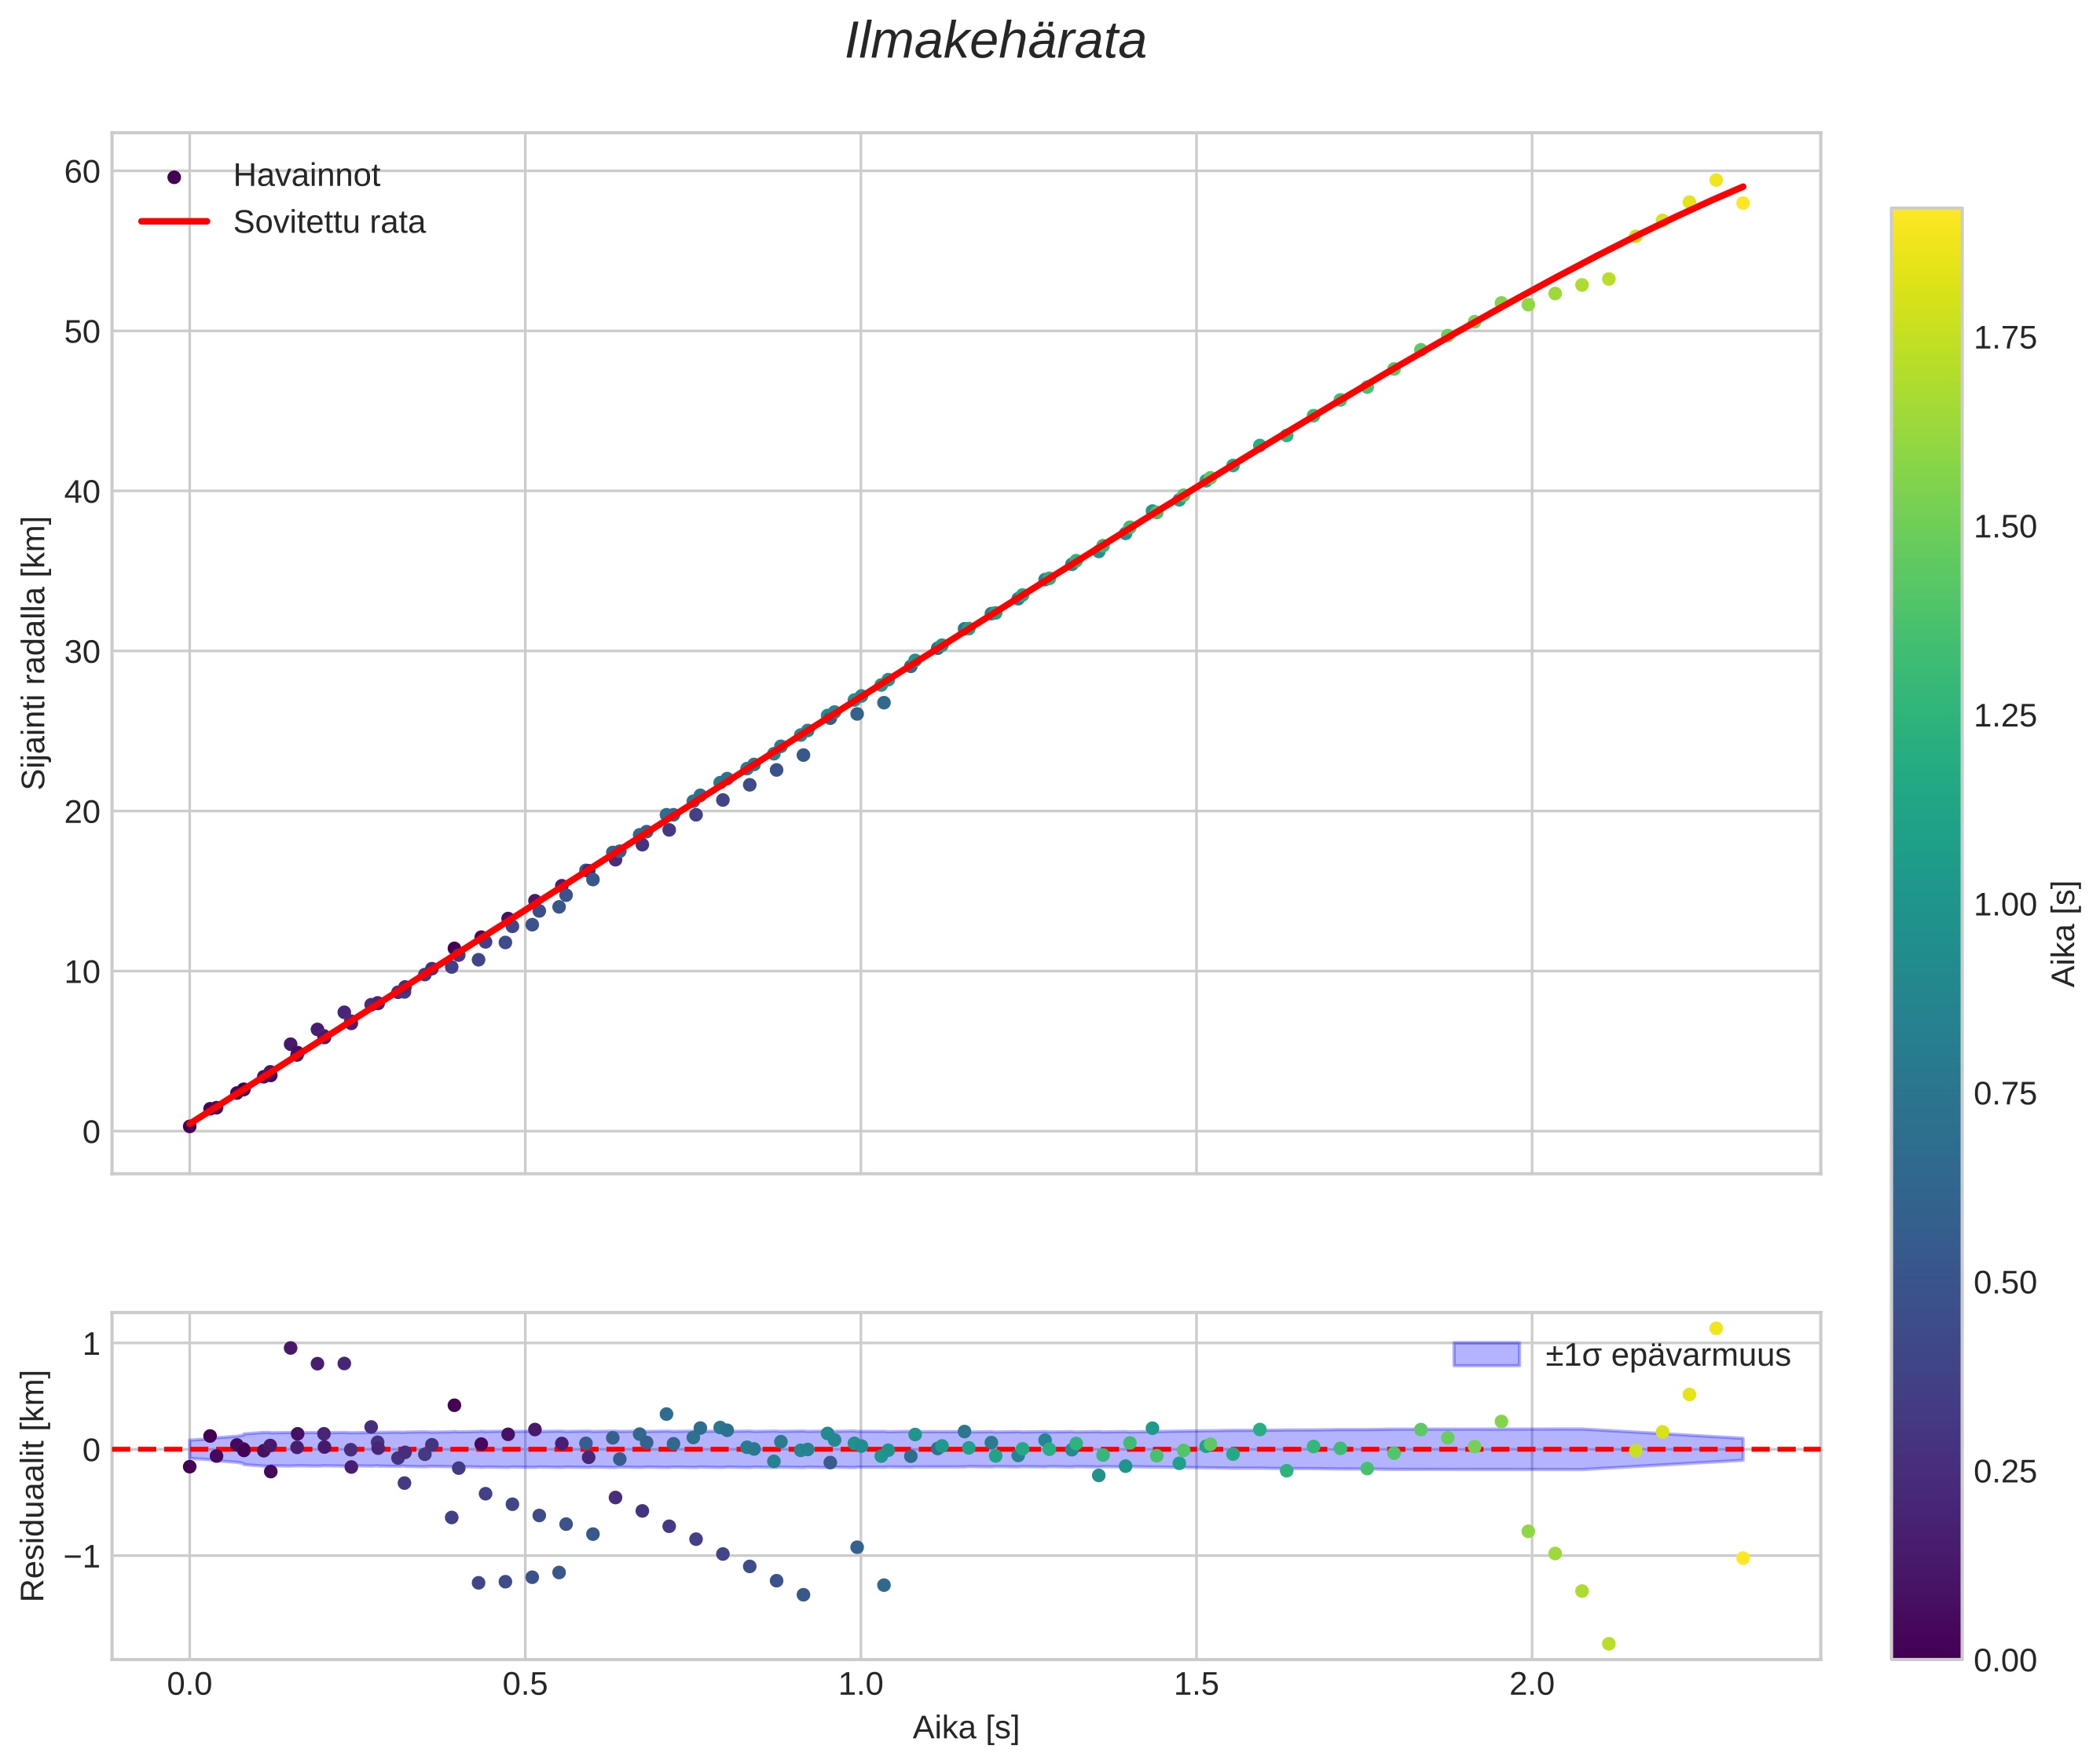The width and height of the screenshot is (2100, 1764).
Task: Click the ±1σ epävarmuus blue legend patch
Action: (x=1486, y=1355)
